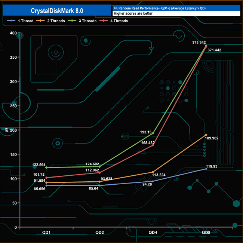Click the blue 1 Thread point at QD8

click(x=206, y=169)
